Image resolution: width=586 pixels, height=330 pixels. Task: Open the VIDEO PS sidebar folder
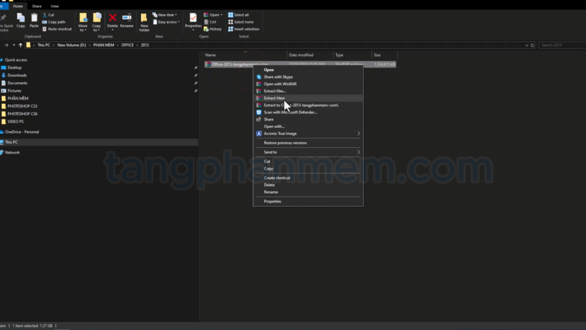tap(15, 121)
